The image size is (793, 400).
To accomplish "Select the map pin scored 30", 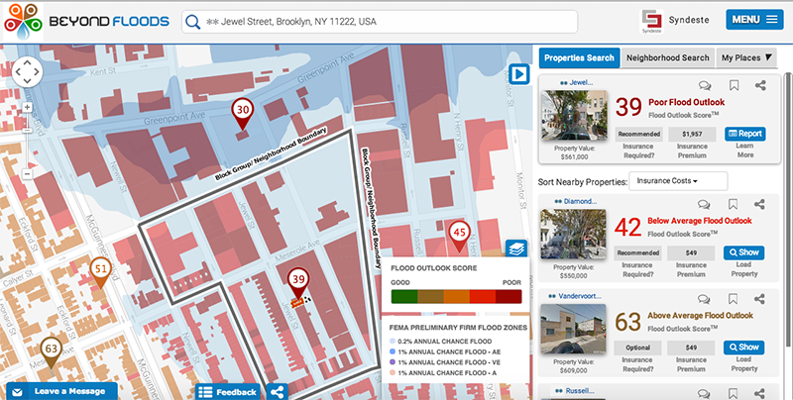I will pyautogui.click(x=242, y=114).
